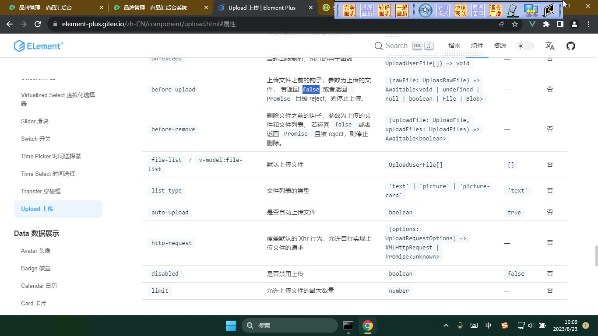Viewport: 598px width, 336px height.
Task: Open Chrome from the taskbar
Action: pyautogui.click(x=368, y=325)
